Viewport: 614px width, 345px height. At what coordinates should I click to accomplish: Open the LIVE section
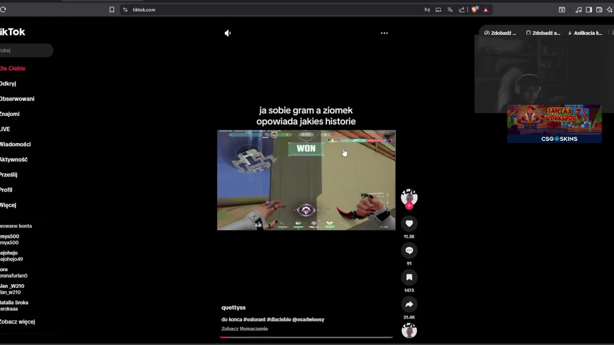[x=5, y=129]
